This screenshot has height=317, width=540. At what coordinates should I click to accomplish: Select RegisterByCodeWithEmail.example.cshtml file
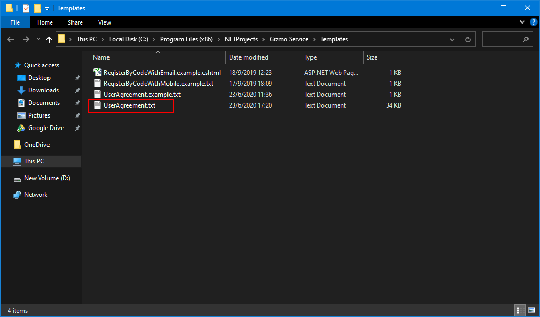click(162, 73)
